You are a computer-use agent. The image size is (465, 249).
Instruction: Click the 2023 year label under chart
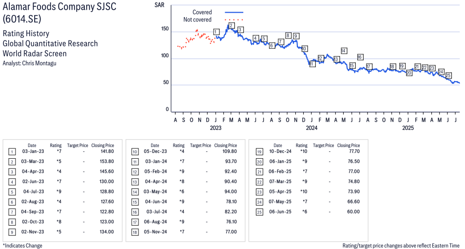tap(215, 128)
